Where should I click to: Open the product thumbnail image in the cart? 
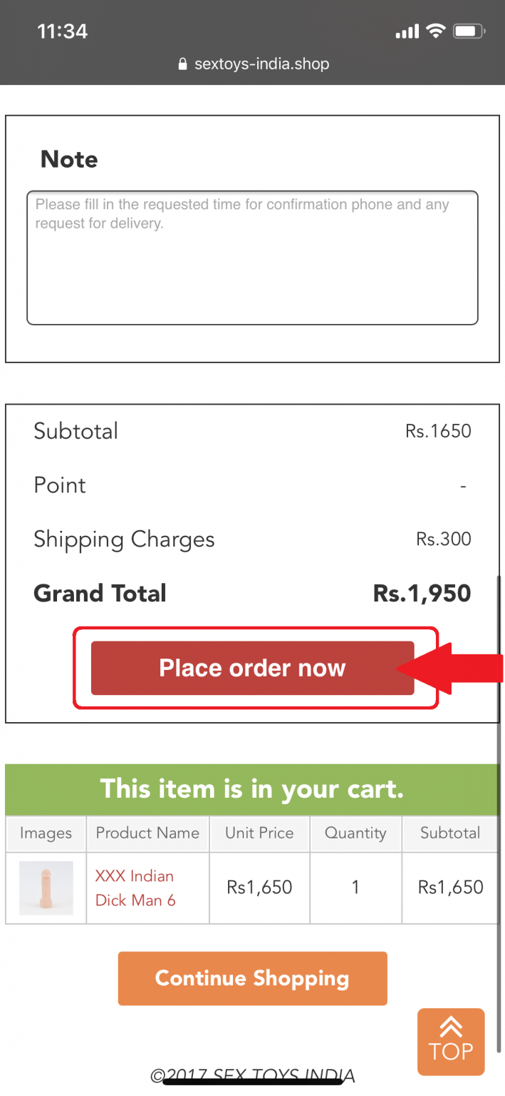coord(46,888)
